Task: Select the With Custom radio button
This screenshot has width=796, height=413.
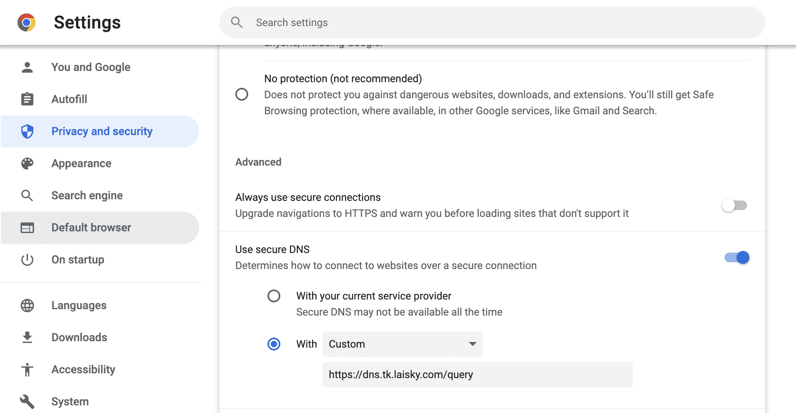Action: tap(274, 344)
